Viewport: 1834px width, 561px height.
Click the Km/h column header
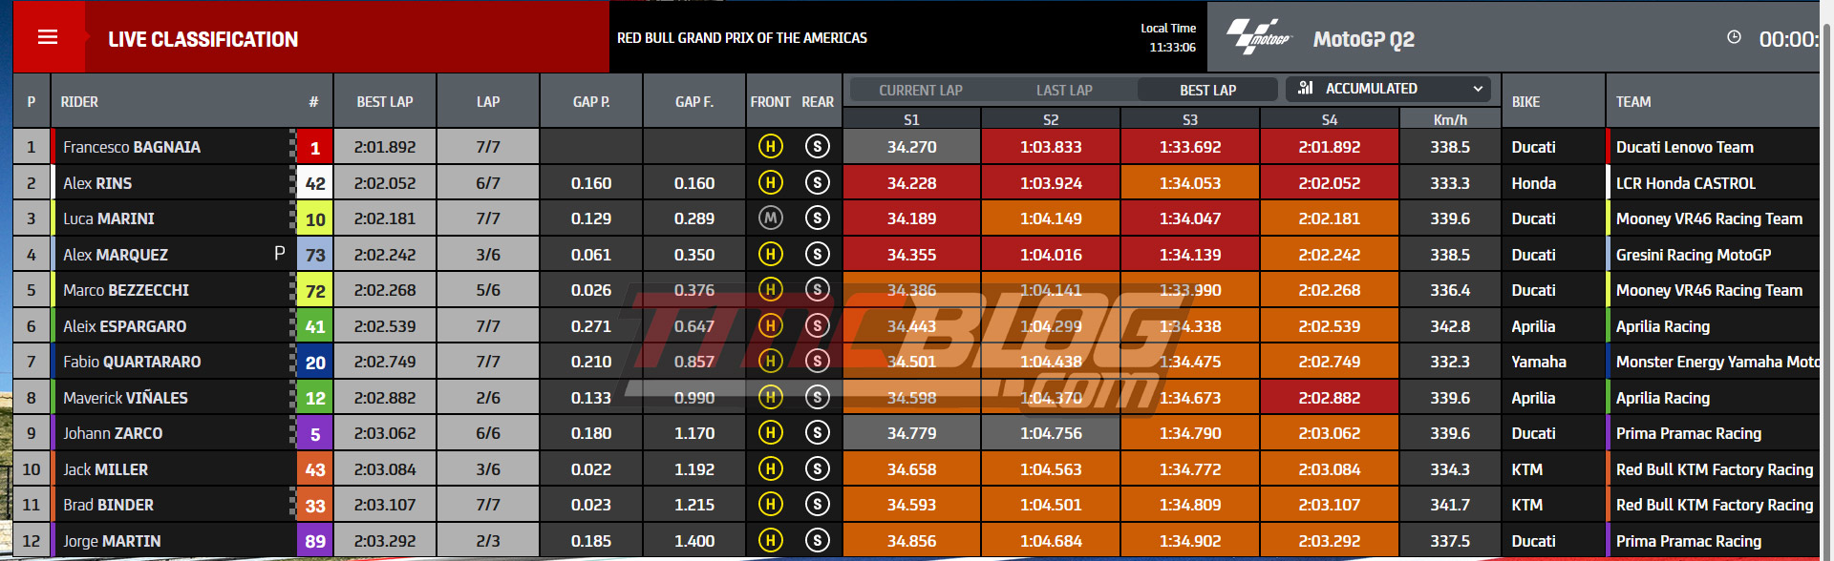[x=1450, y=119]
